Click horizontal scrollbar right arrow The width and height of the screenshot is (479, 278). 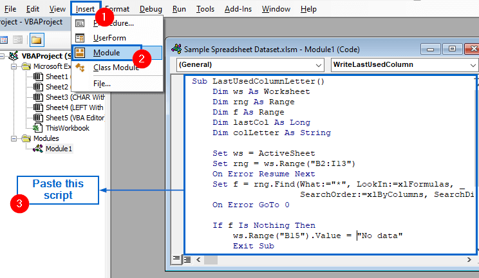point(469,260)
